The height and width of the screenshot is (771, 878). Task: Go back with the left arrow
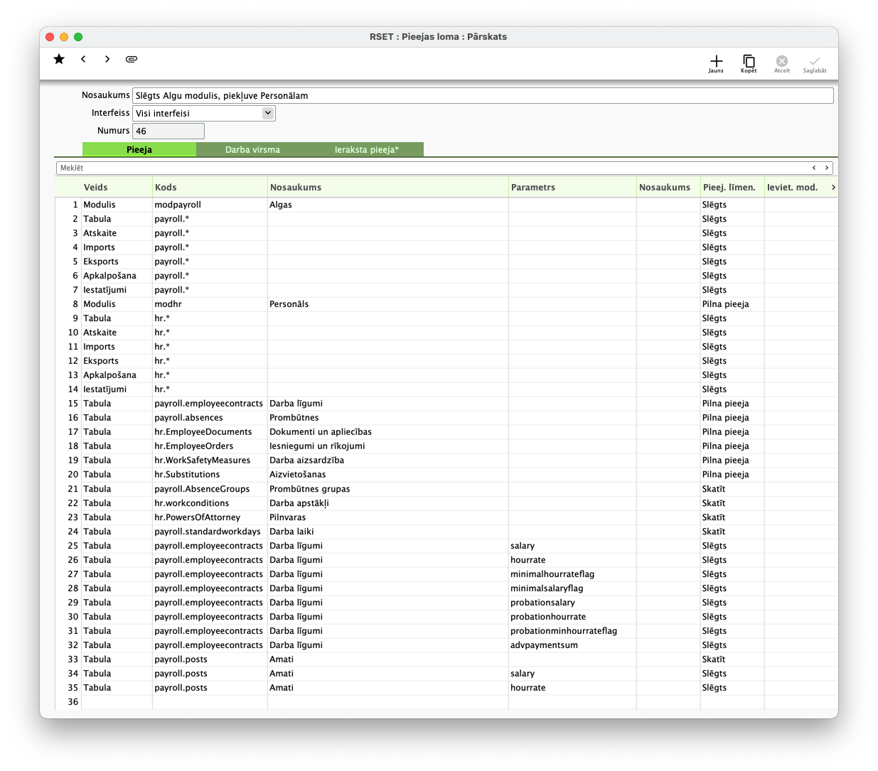(83, 59)
